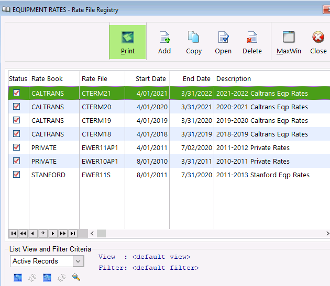The width and height of the screenshot is (330, 286).
Task: Click the CTERM21 rate file cell
Action: coord(102,93)
